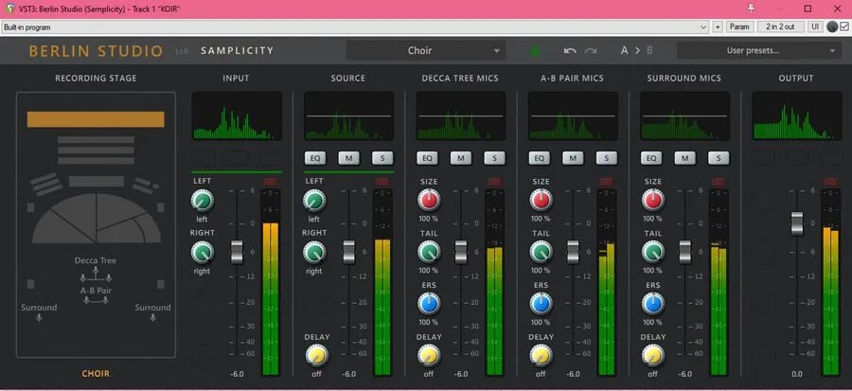Solo the Decca Tree Mics channel
The height and width of the screenshot is (391, 852).
[494, 158]
